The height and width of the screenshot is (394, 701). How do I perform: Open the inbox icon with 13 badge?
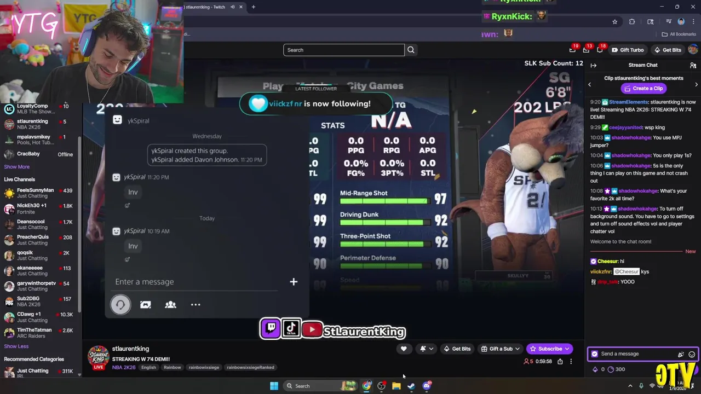(x=586, y=50)
